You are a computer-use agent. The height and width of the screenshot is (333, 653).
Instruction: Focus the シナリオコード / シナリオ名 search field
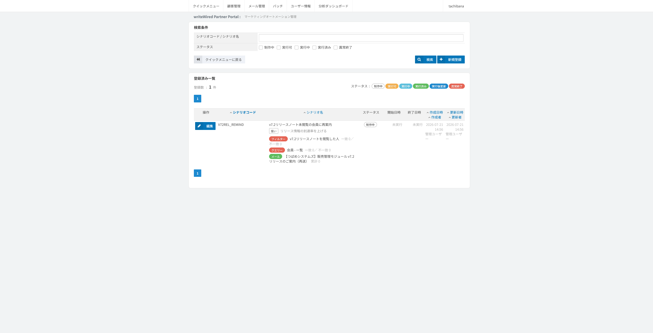pos(361,38)
